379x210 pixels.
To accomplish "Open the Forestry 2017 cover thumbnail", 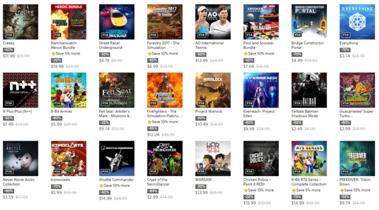I will pos(165,21).
